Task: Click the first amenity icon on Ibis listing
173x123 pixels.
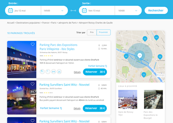Action: [42, 72]
